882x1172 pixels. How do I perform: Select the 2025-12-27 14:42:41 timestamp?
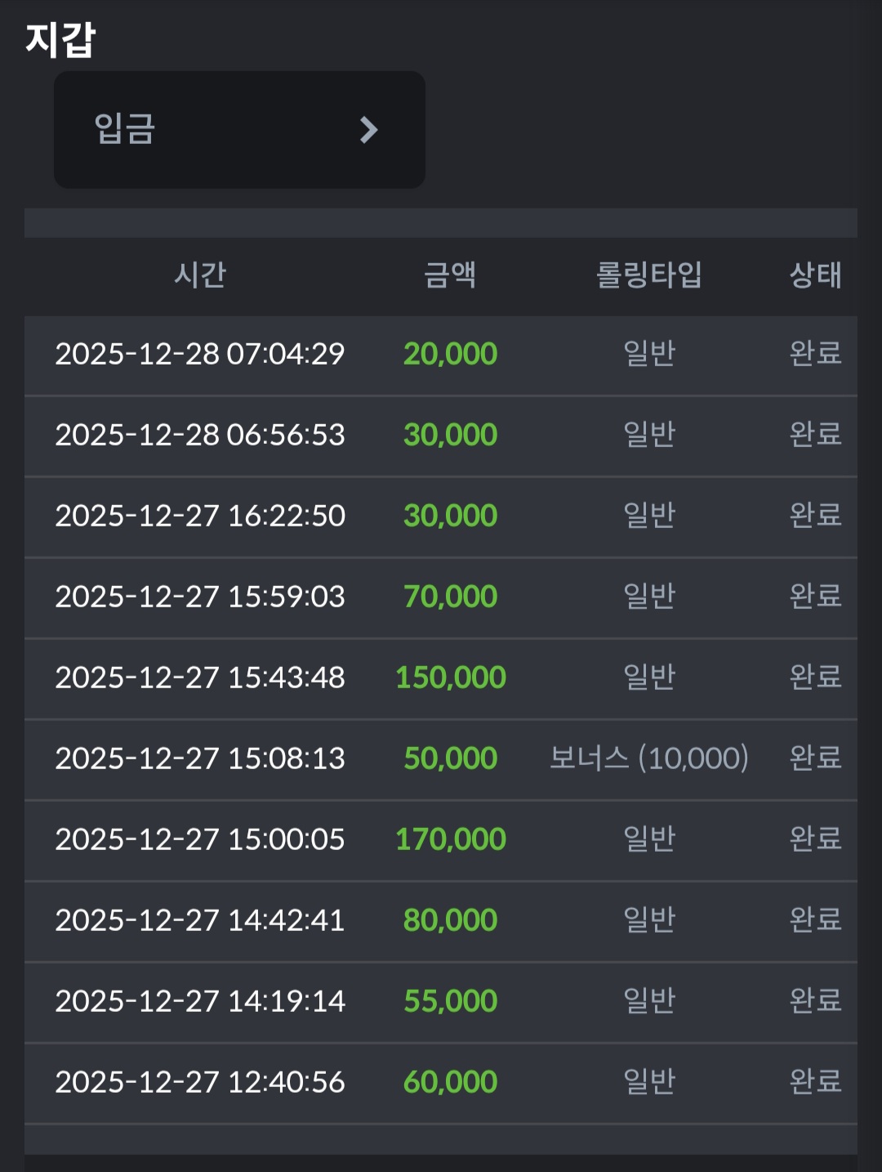click(200, 920)
